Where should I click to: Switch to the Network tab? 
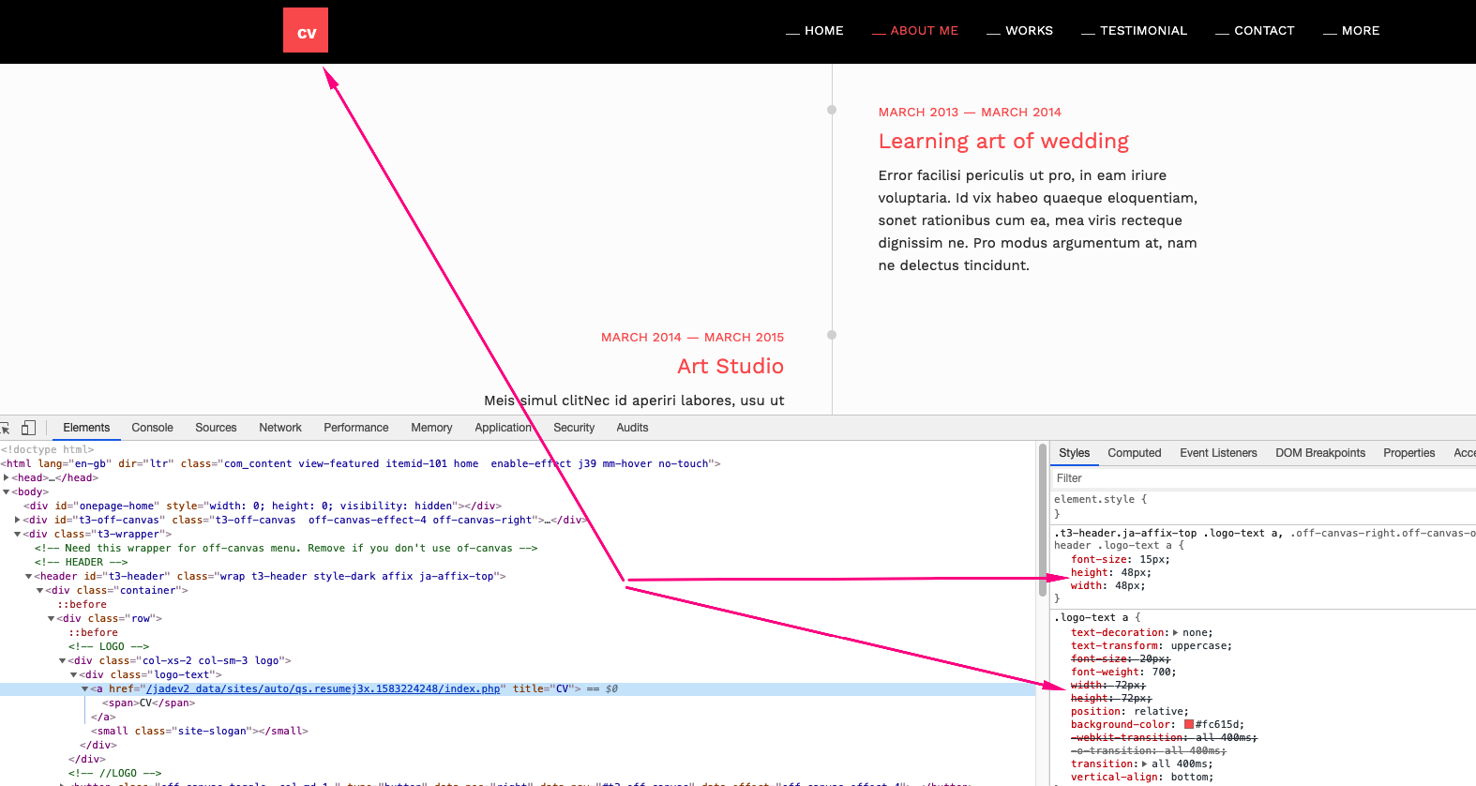click(280, 428)
